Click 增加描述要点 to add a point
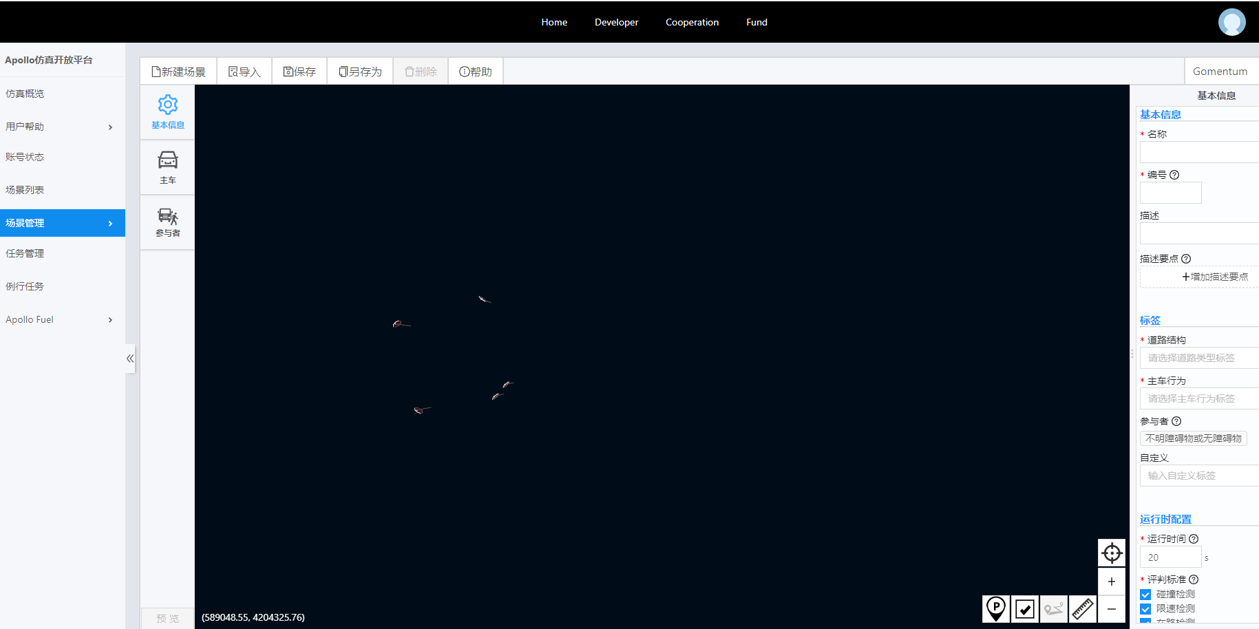Image resolution: width=1259 pixels, height=629 pixels. tap(1214, 277)
